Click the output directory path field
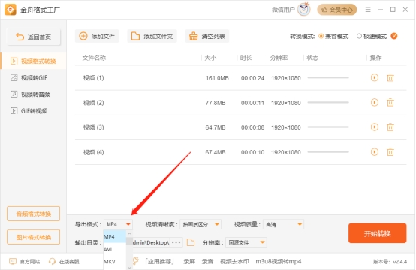The image size is (416, 270). (x=151, y=242)
